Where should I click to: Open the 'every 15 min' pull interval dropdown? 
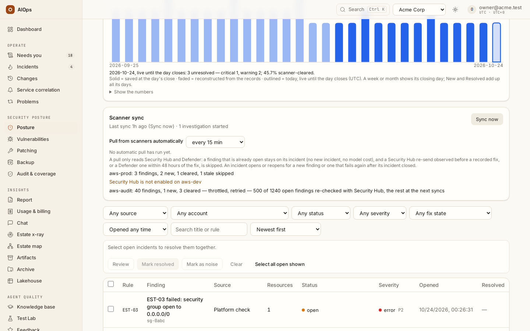[215, 142]
